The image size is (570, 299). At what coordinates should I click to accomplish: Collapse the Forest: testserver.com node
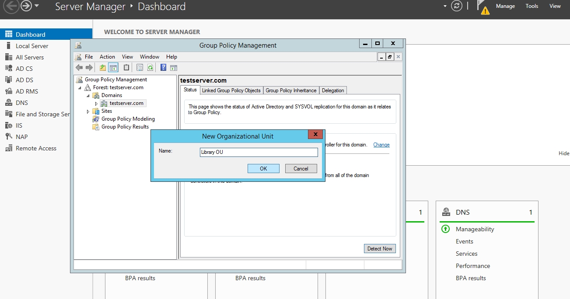[x=80, y=88]
